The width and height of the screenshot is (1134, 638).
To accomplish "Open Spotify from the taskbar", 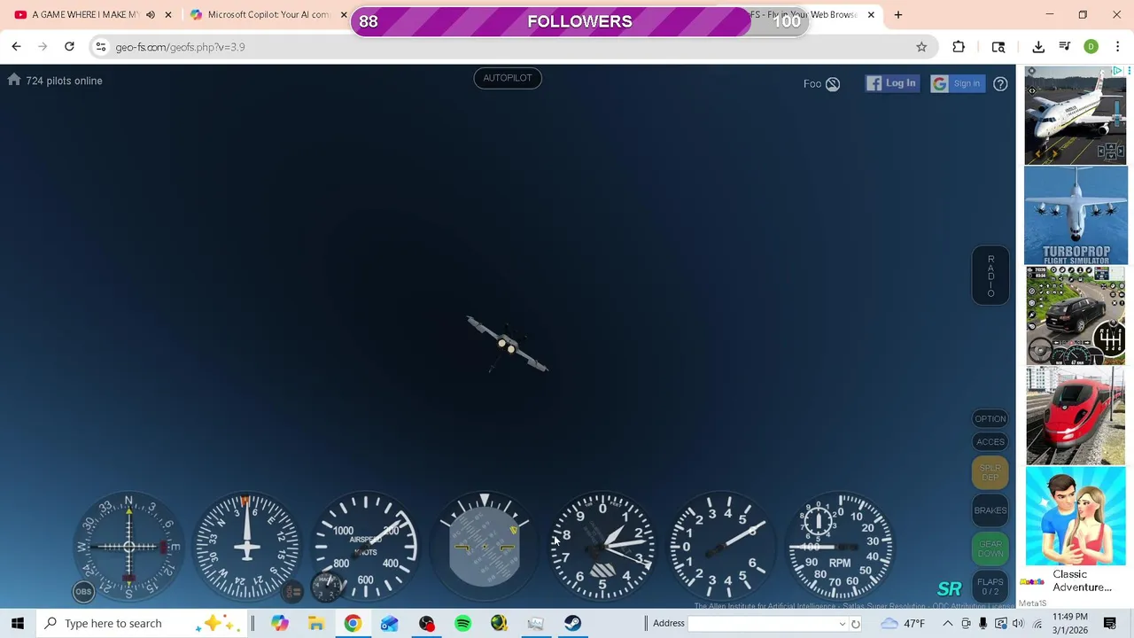I will click(x=462, y=623).
